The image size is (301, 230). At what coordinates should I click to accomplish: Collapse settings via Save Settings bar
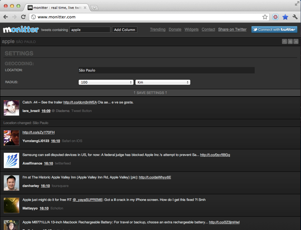(150, 93)
